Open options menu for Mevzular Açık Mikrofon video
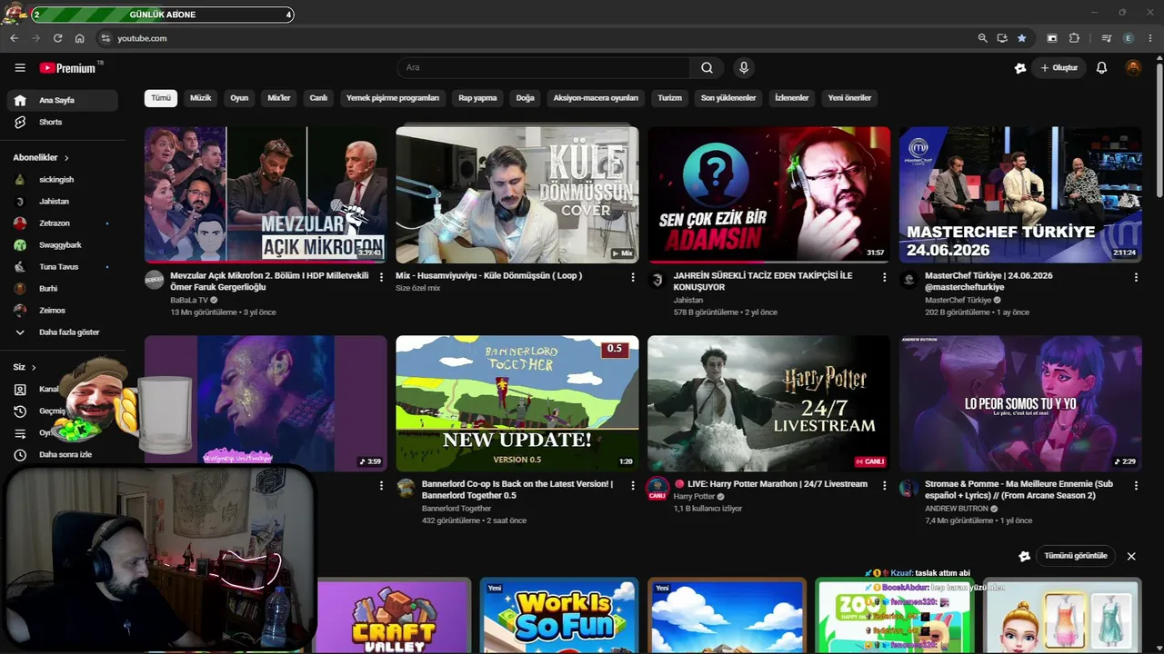Screen dimensions: 1164x654 [x=381, y=277]
